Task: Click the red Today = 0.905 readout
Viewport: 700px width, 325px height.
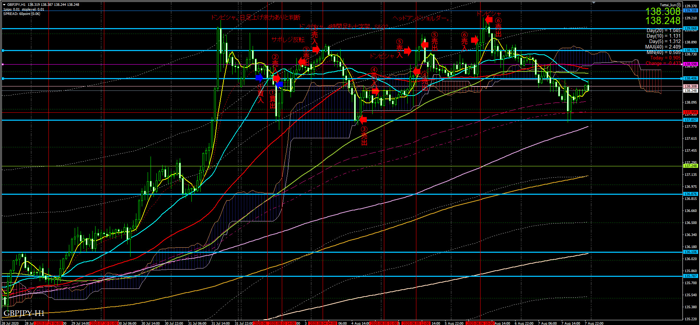Action: (x=666, y=58)
